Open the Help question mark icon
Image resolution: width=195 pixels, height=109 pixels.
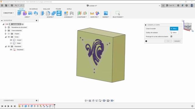186,5
